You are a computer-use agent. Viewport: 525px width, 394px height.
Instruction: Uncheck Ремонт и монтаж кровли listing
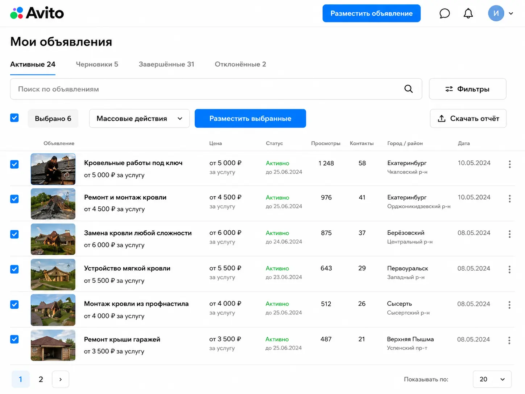[x=15, y=199]
